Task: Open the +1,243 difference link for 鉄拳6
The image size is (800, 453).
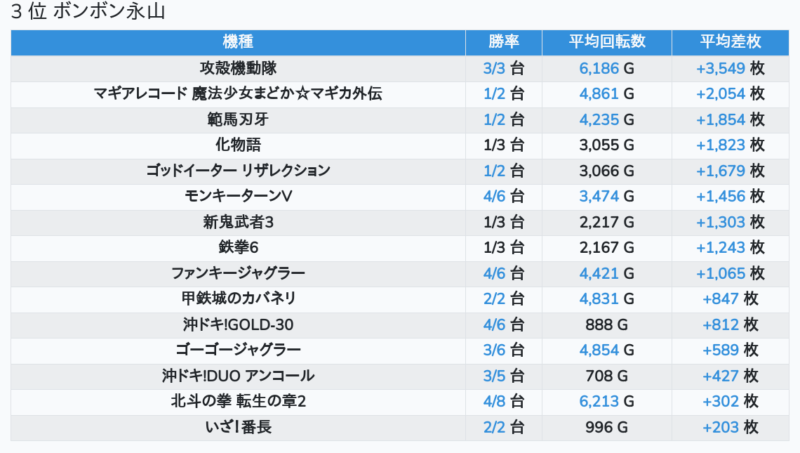Action: pos(720,247)
